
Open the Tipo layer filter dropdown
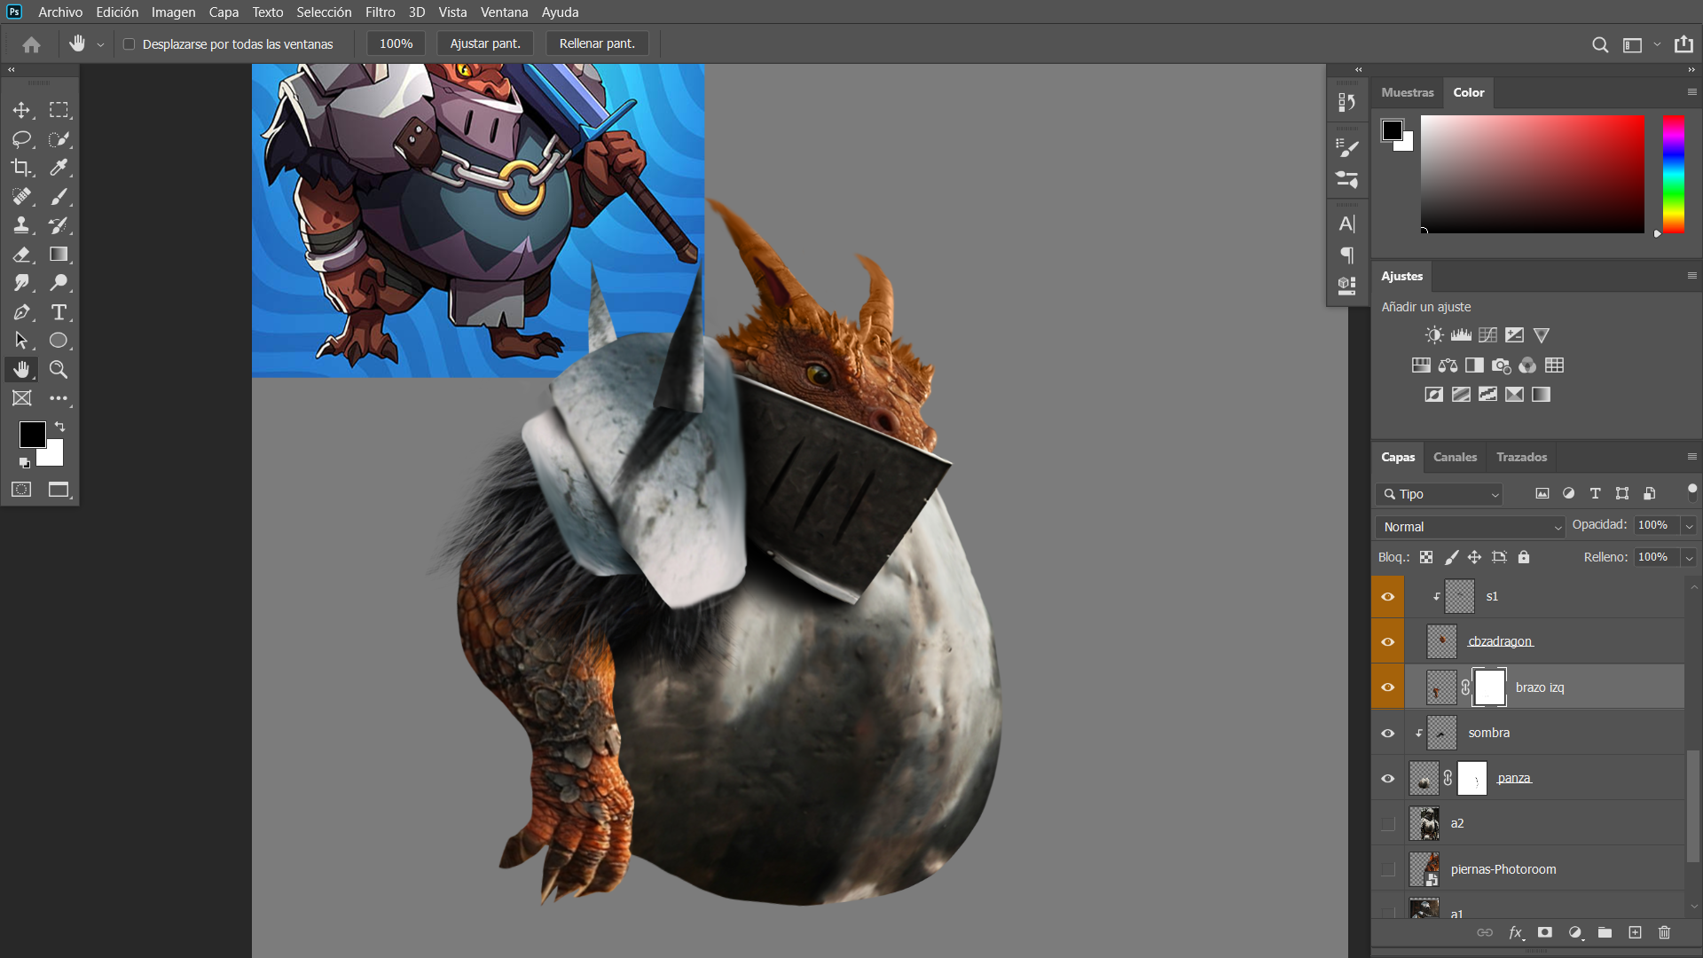click(x=1440, y=494)
